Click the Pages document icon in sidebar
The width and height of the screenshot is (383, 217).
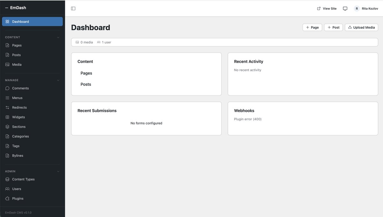(7, 45)
